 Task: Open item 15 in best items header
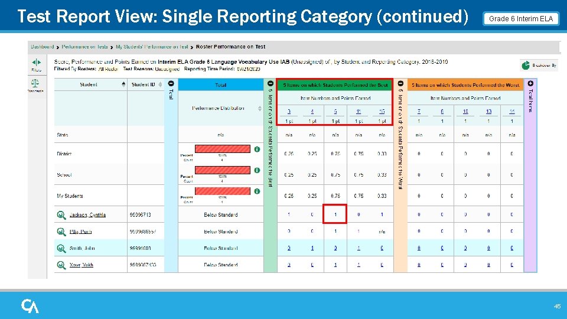382,112
